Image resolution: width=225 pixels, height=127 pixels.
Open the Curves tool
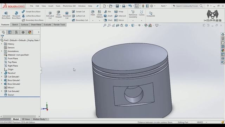[141, 13]
